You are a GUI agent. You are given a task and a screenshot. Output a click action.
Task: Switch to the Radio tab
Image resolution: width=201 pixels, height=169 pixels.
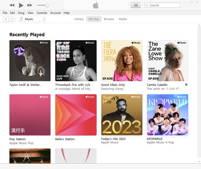pyautogui.click(x=123, y=19)
